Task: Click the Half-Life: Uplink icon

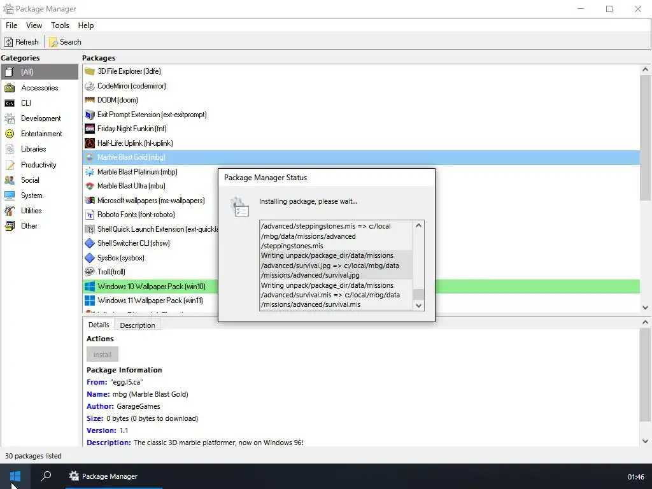Action: pyautogui.click(x=89, y=143)
